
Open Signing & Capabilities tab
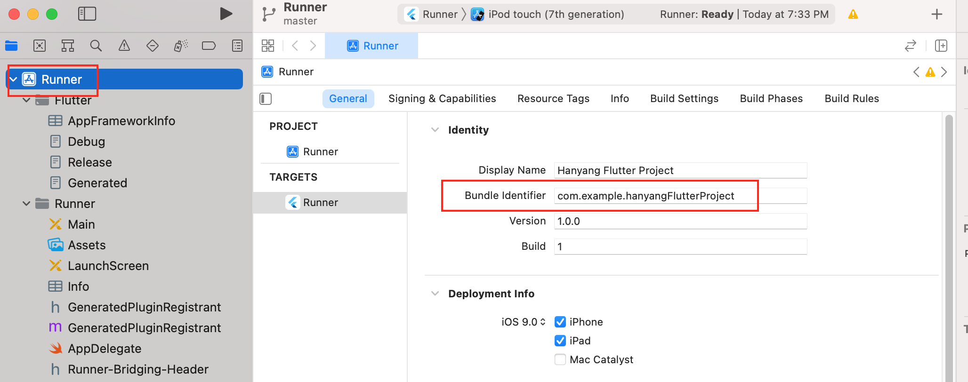point(442,98)
